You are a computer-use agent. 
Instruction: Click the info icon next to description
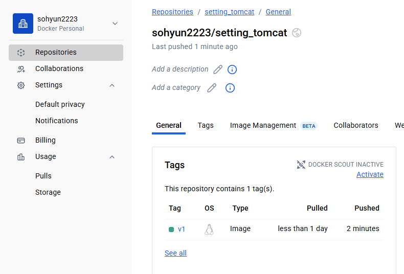[x=232, y=70]
